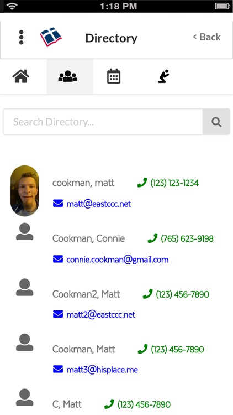The width and height of the screenshot is (233, 415).
Task: Email matt3@hisplace.me
Action: point(102,370)
